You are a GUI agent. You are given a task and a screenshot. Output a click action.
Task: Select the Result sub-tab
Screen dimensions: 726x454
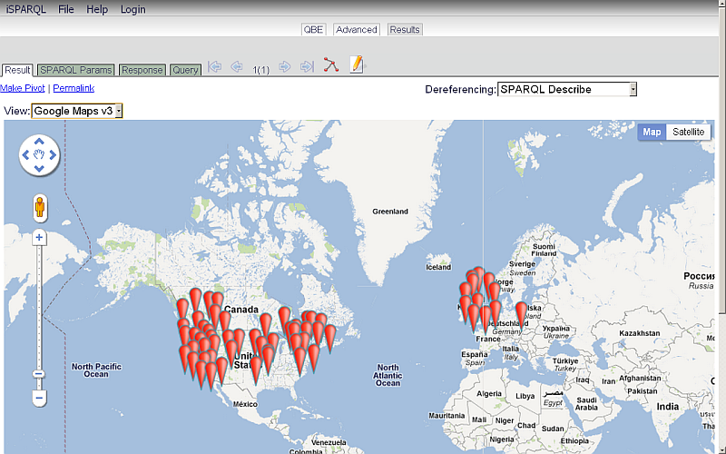(x=17, y=70)
